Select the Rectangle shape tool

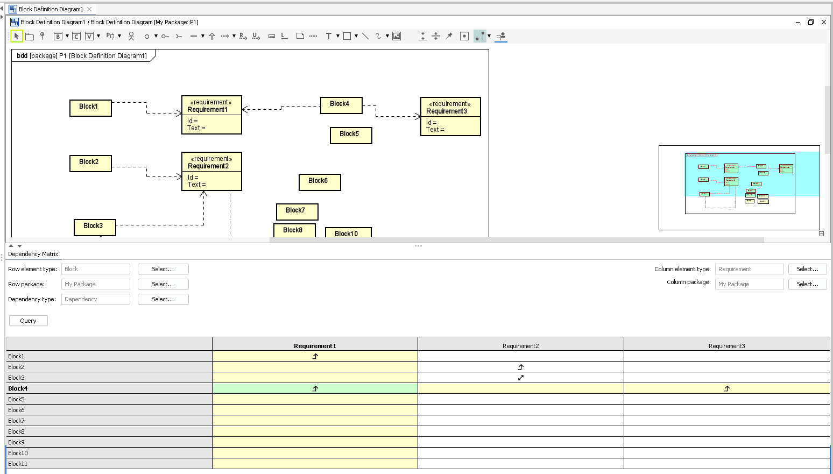pyautogui.click(x=347, y=36)
